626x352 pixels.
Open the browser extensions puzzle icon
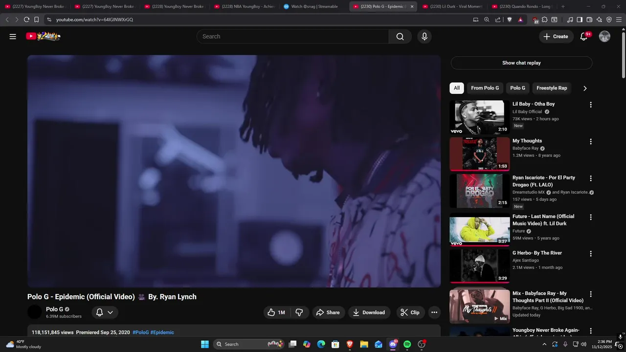(x=544, y=20)
